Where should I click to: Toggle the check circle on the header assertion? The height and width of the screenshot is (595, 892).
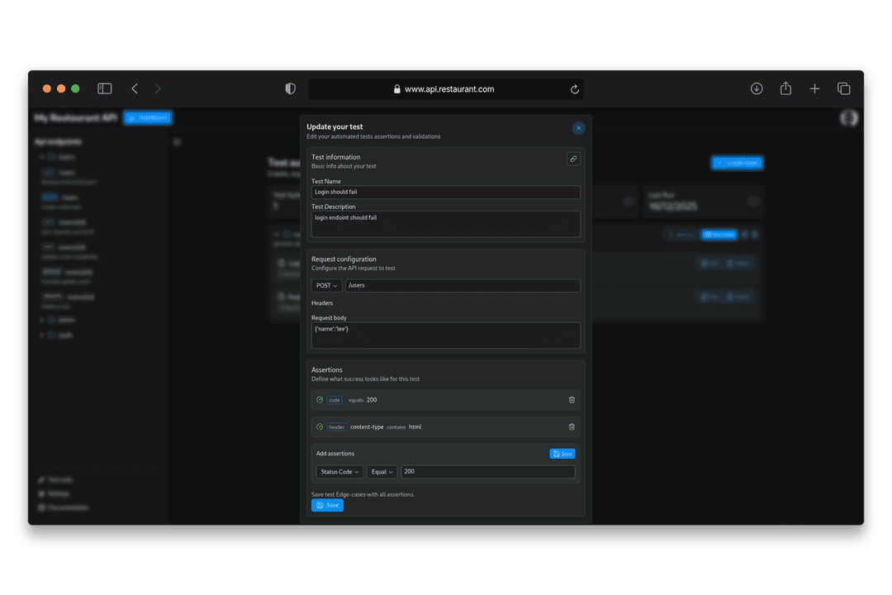pyautogui.click(x=320, y=426)
